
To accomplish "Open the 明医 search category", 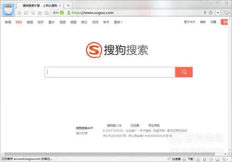I will coord(74,22).
